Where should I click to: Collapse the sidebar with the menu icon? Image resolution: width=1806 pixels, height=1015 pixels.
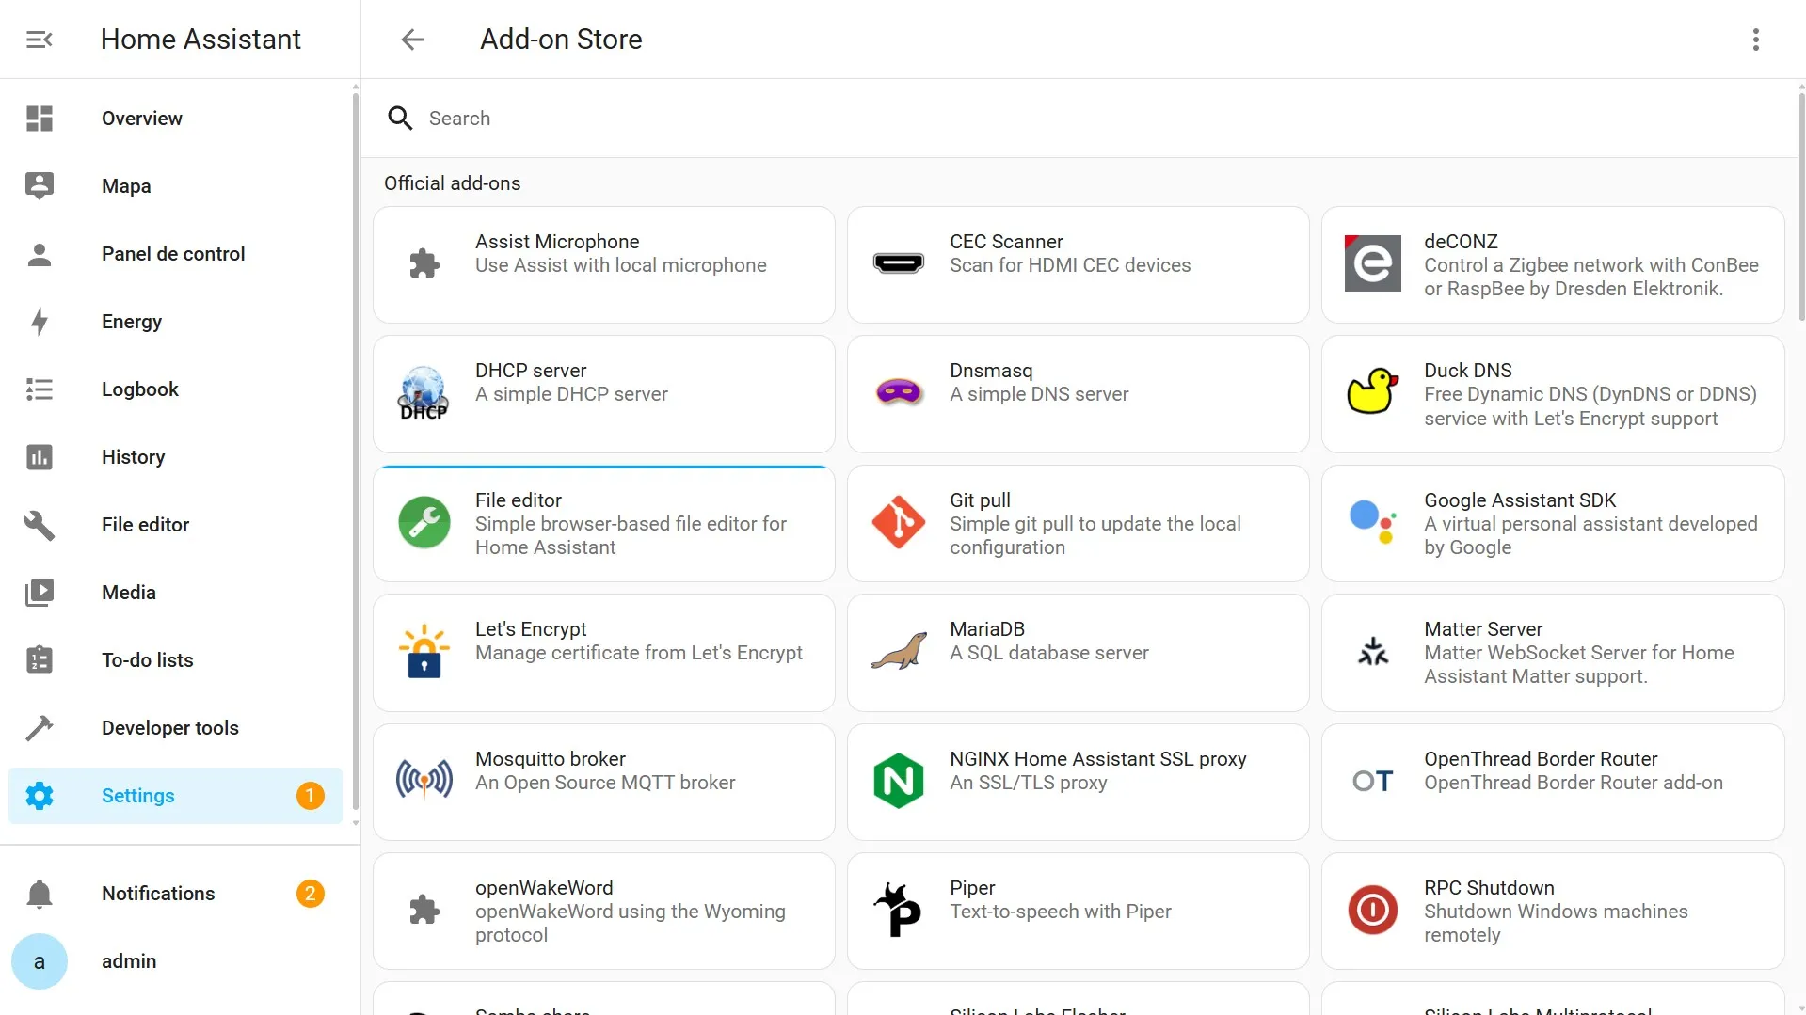point(39,40)
